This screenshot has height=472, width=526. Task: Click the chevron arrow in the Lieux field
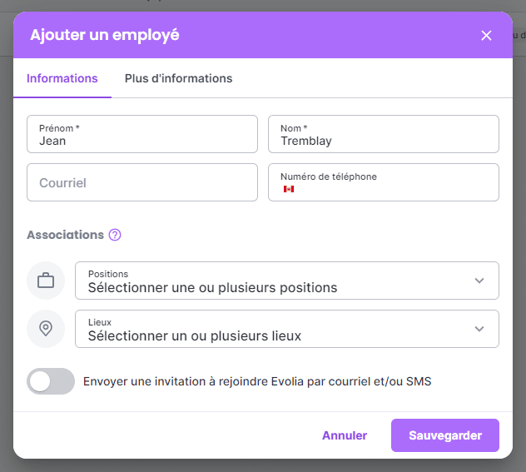coord(479,329)
